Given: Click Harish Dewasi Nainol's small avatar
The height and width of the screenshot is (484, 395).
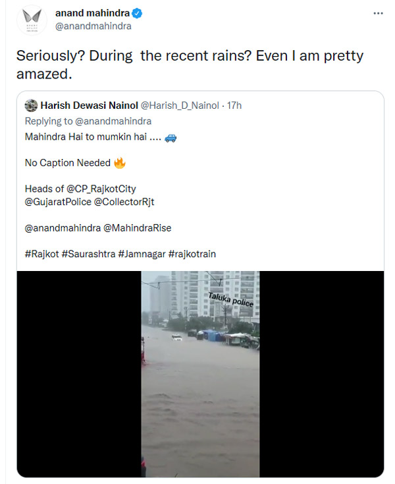Looking at the screenshot, I should pyautogui.click(x=31, y=106).
